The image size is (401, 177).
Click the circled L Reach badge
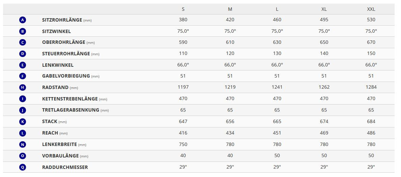pyautogui.click(x=23, y=133)
